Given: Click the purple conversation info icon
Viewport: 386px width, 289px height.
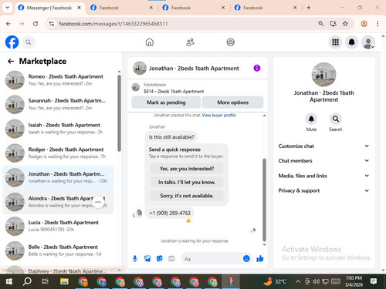Looking at the screenshot, I should (x=257, y=68).
